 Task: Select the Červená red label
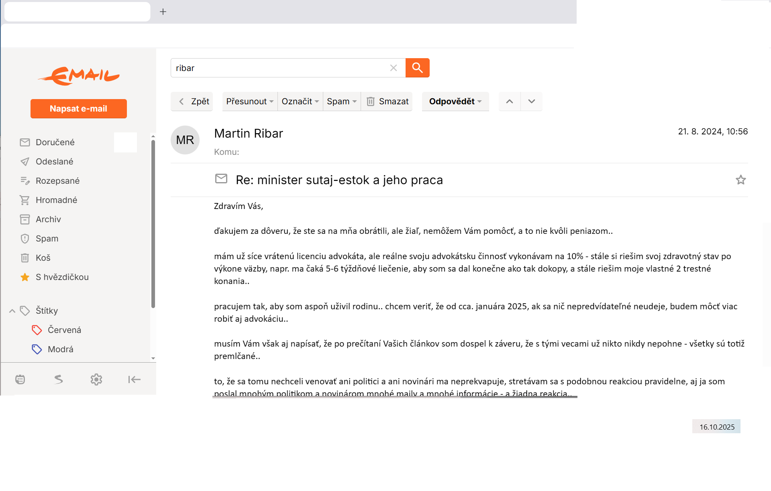[64, 330]
